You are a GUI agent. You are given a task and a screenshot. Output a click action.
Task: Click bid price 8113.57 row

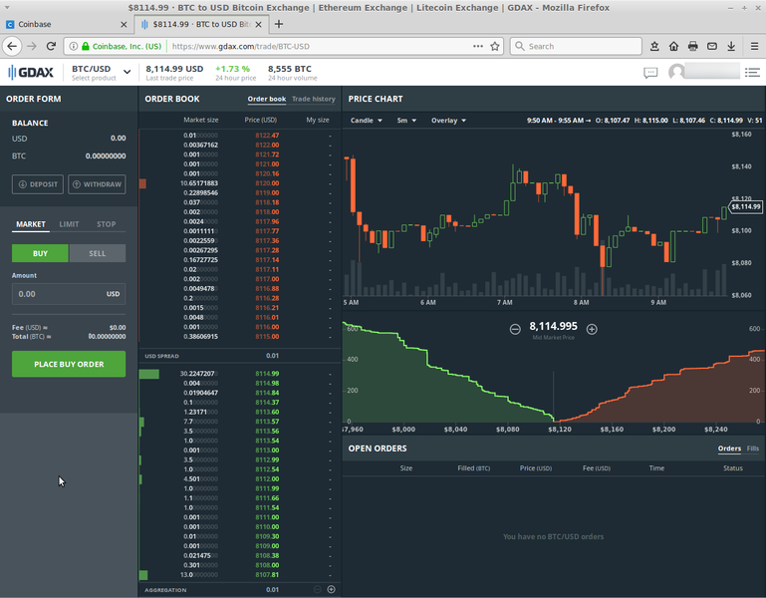(239, 422)
